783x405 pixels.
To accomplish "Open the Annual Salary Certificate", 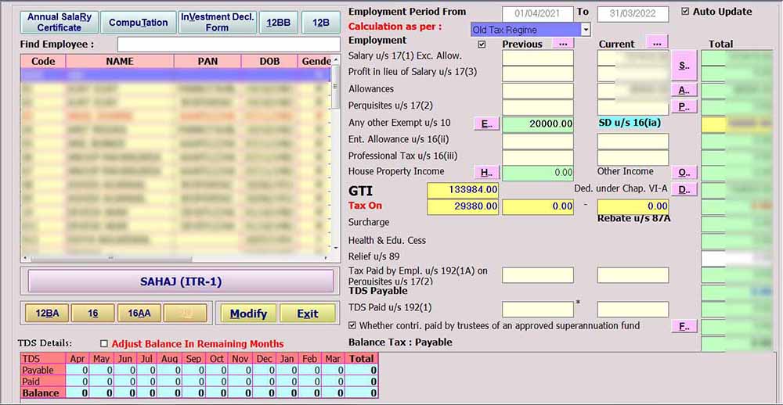I will click(60, 22).
